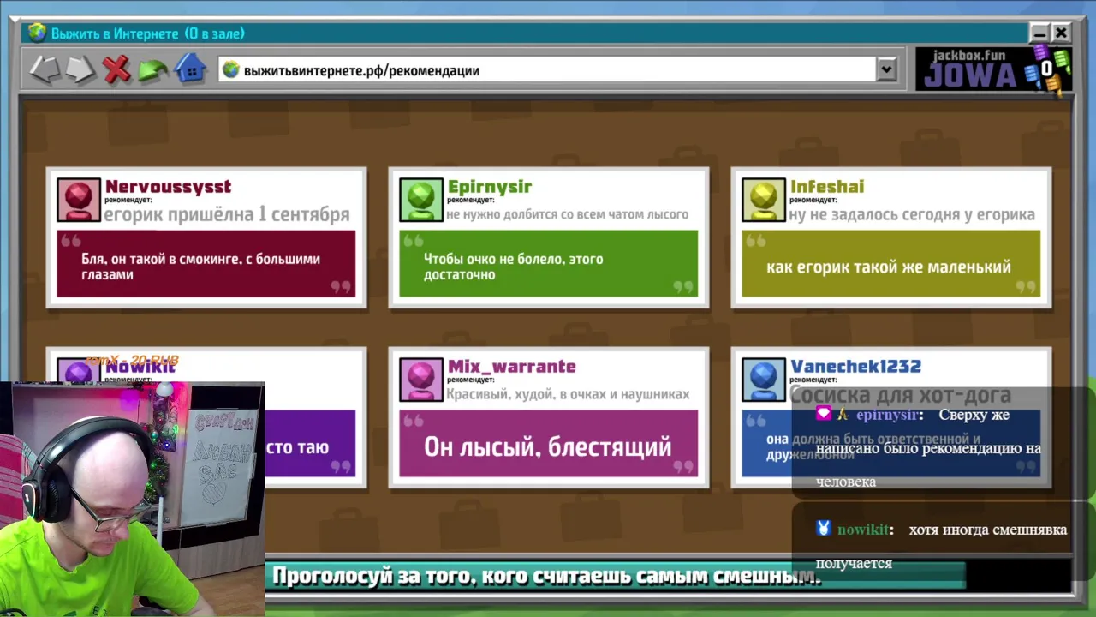Select the player name Vanechek1232

pos(855,367)
